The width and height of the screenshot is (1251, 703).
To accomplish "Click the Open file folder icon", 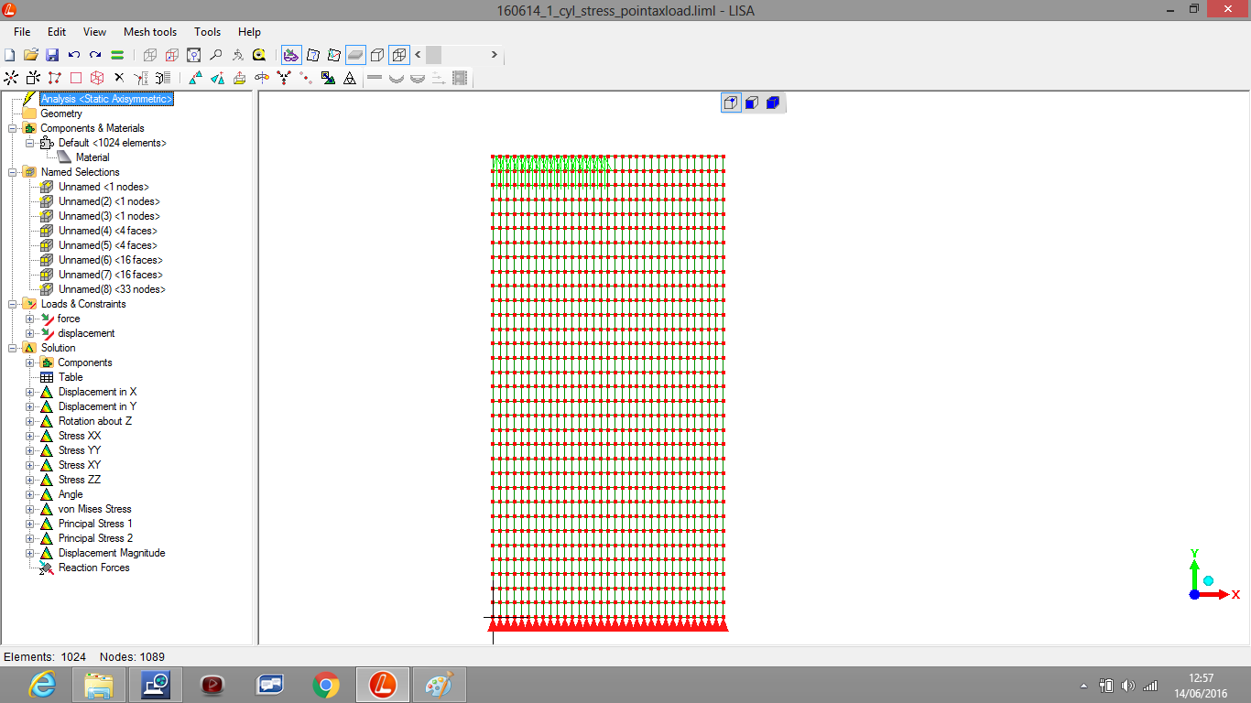I will point(31,55).
